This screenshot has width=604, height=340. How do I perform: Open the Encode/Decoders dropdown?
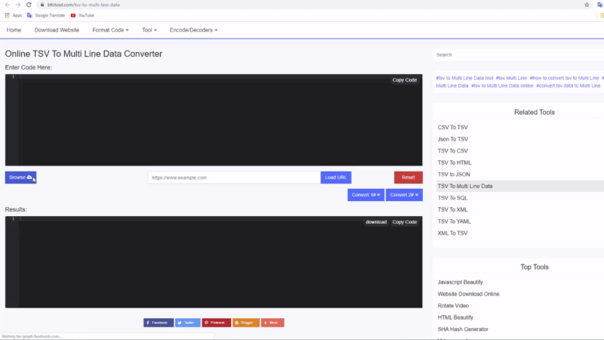(194, 30)
